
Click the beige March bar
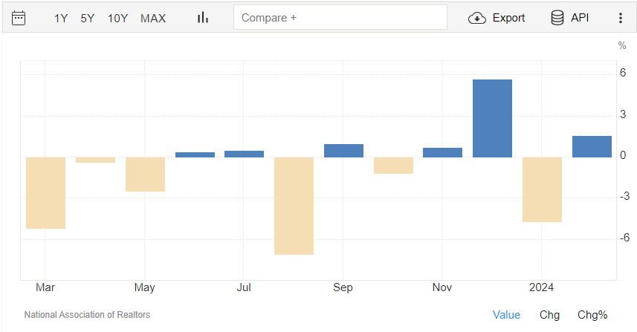[46, 192]
